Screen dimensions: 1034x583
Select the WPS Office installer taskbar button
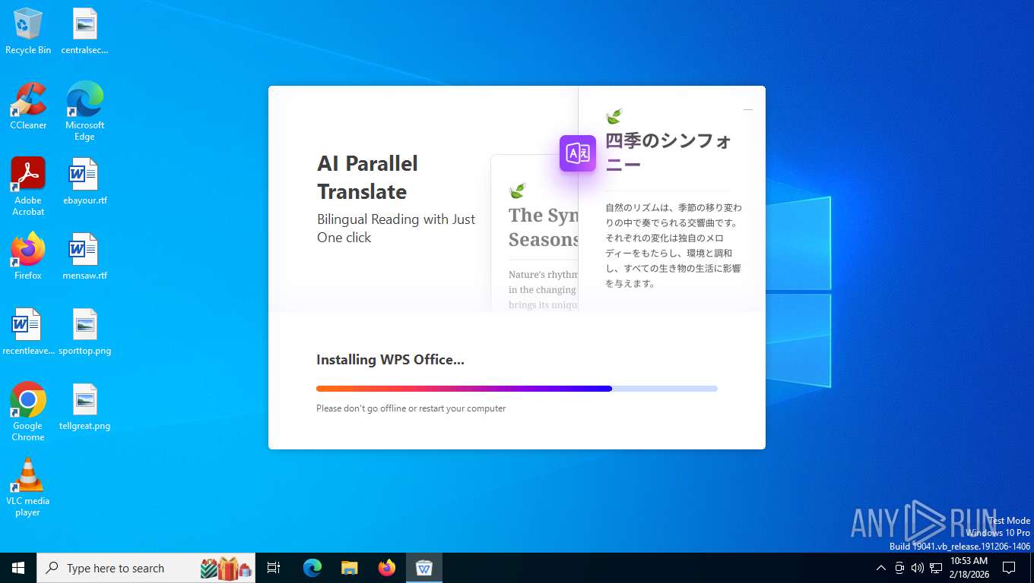point(424,568)
